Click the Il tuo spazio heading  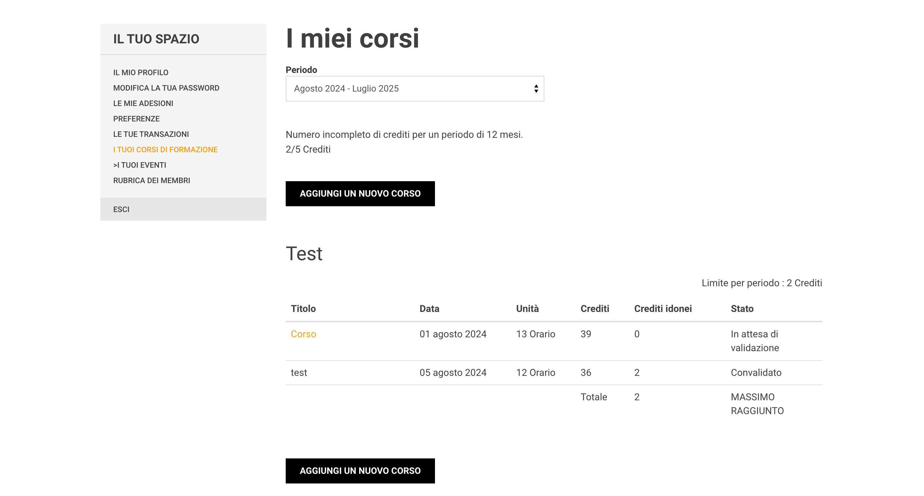pos(156,39)
